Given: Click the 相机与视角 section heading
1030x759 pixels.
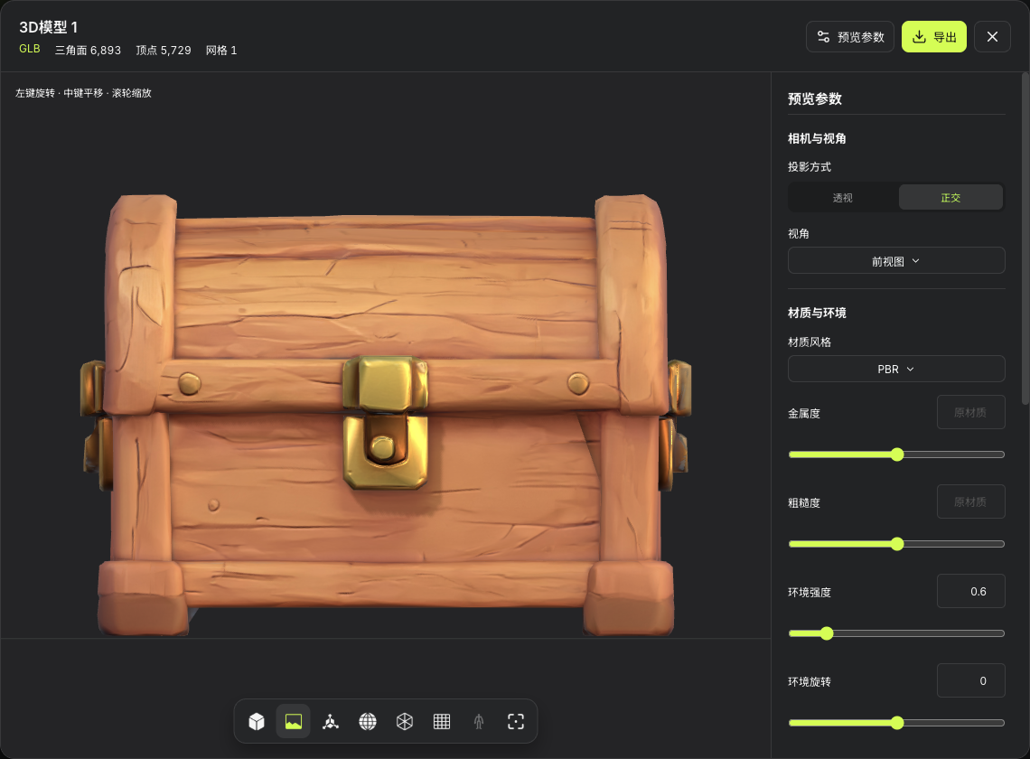Looking at the screenshot, I should coord(817,138).
